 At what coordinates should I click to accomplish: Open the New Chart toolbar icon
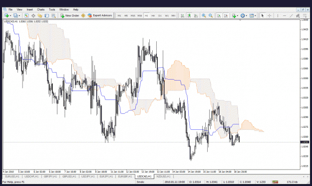tap(6, 15)
